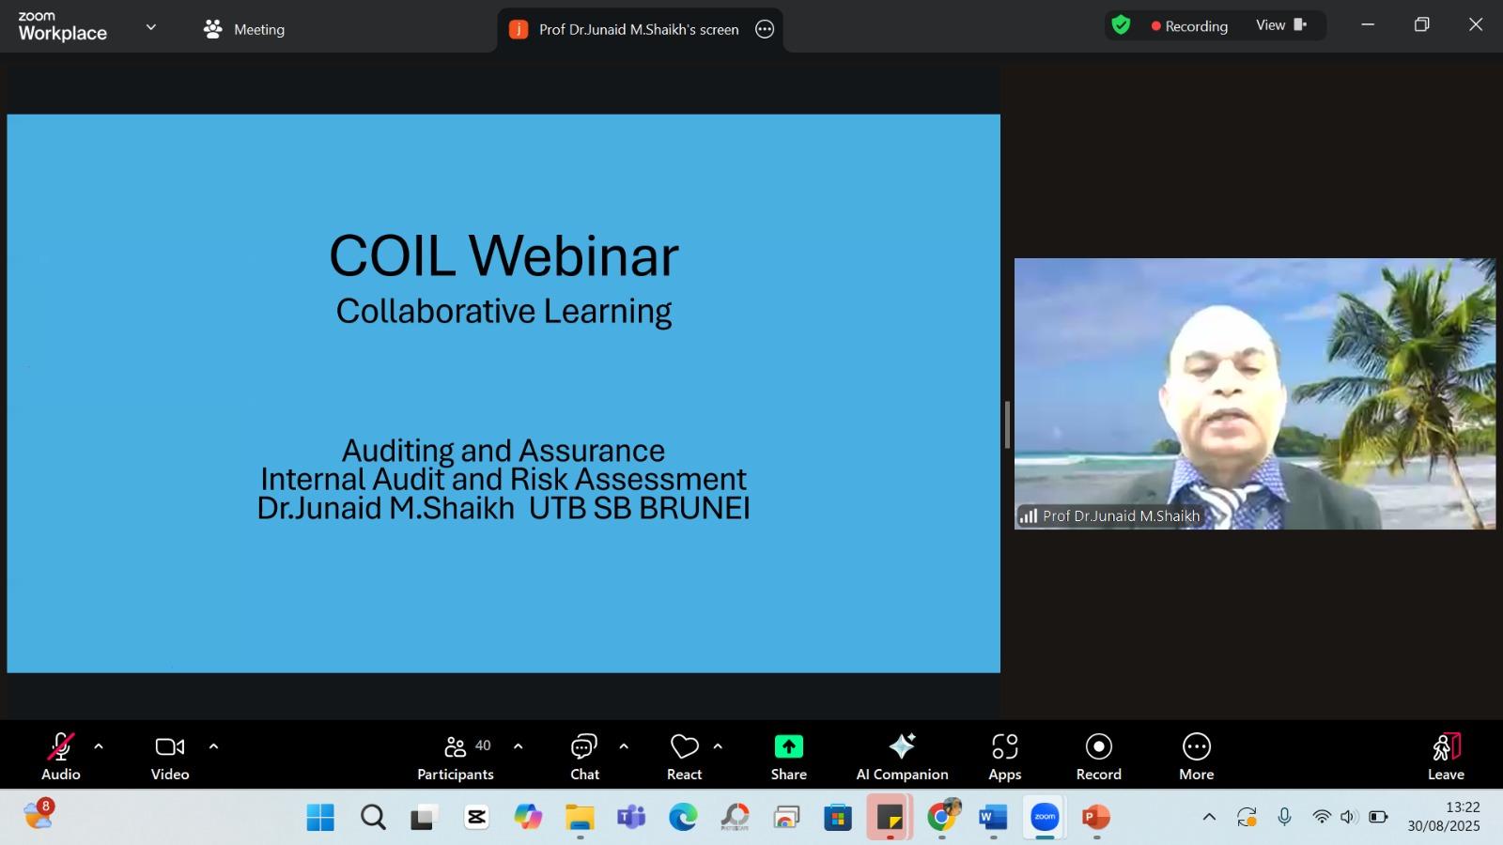Switch to the Meeting tab
The height and width of the screenshot is (845, 1503).
pos(244,29)
